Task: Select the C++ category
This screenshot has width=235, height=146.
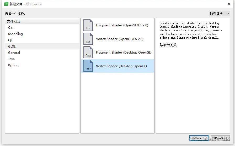Action: point(42,28)
